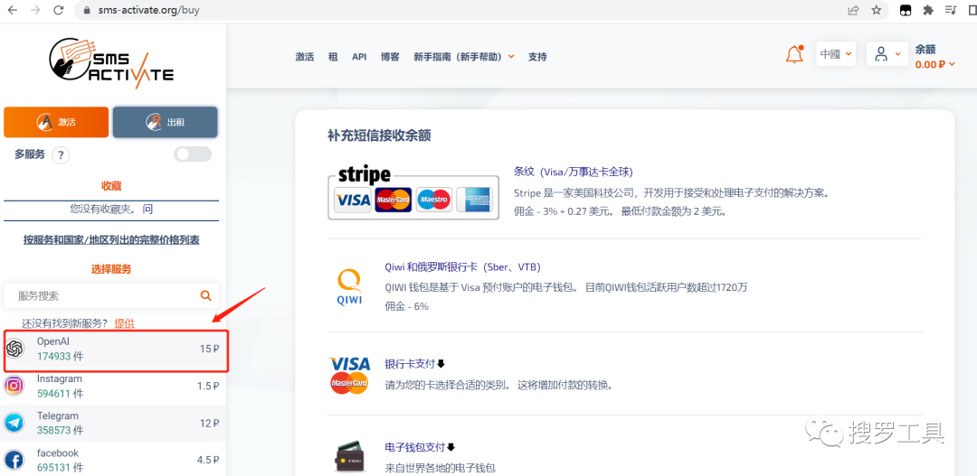Viewport: 977px width, 476px height.
Task: Click the browser back arrow
Action: pos(13,10)
